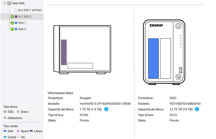Screen dimensions: 216x139
Task: Click the empty square icon of M.2 SSD 1
Action: (x=16, y=10)
